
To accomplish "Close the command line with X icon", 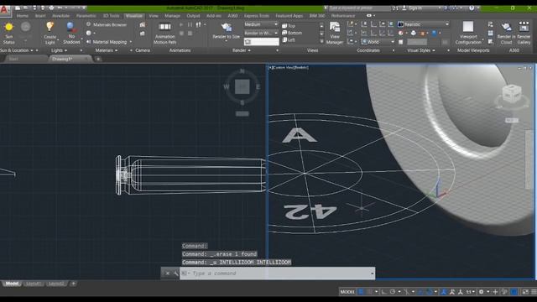I will coord(167,273).
